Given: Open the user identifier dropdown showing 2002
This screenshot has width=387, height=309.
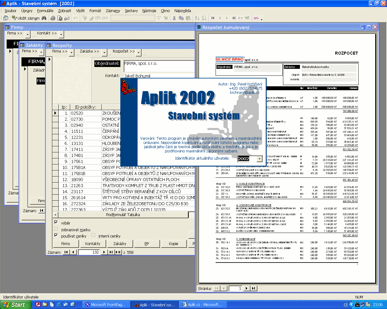Looking at the screenshot, I should coord(259,159).
